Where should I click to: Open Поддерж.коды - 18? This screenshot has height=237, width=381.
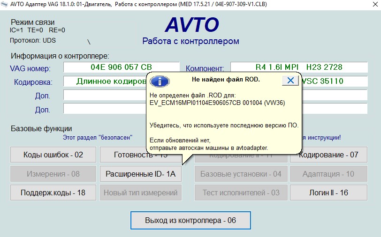pos(53,193)
